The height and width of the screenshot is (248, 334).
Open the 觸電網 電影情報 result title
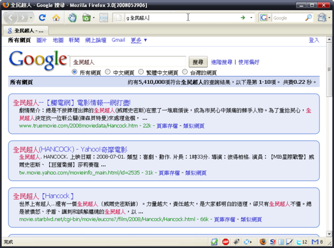click(x=72, y=103)
